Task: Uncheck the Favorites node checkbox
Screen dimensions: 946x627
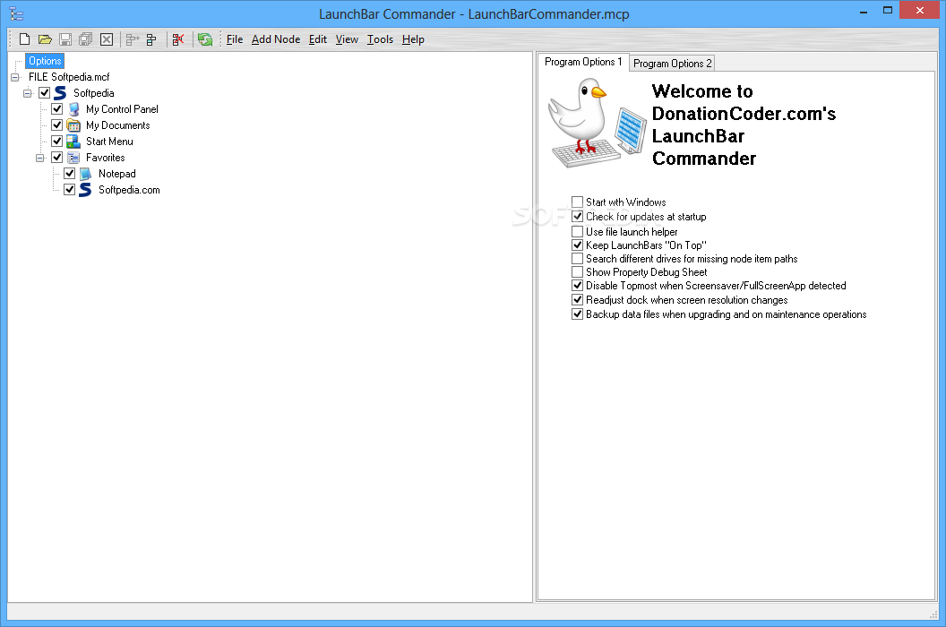Action: (x=56, y=158)
